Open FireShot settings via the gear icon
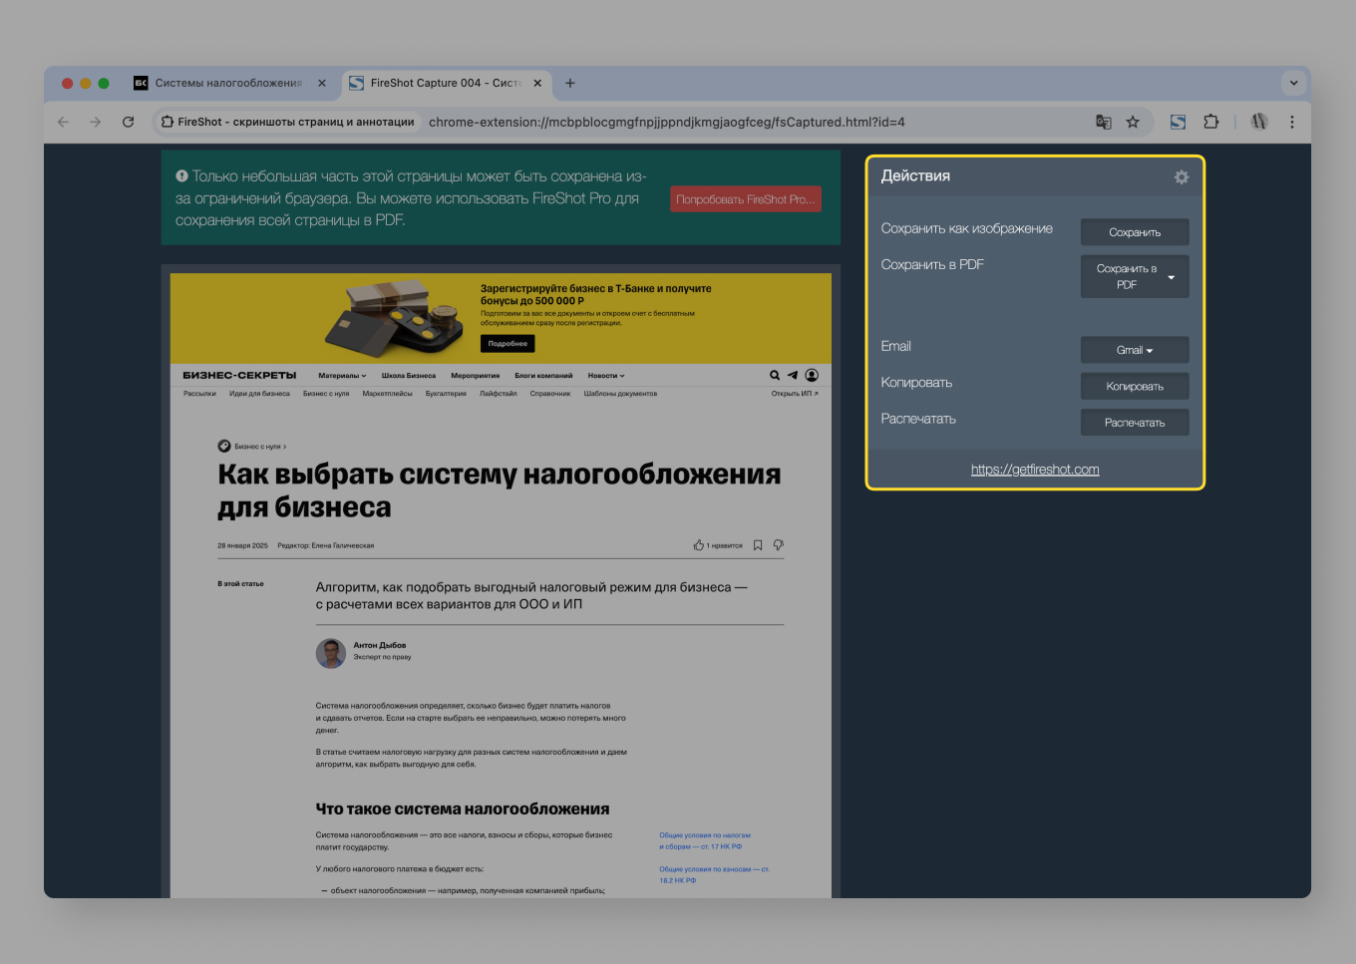The height and width of the screenshot is (964, 1356). [x=1181, y=176]
